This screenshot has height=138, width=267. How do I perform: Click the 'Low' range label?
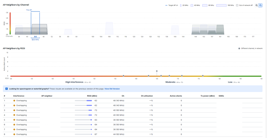coord(230,82)
